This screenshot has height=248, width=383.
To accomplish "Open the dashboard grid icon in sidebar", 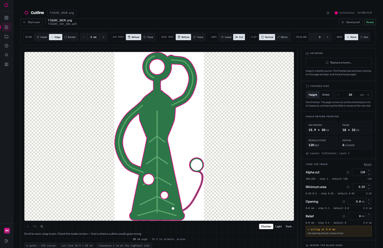I will pos(6,18).
